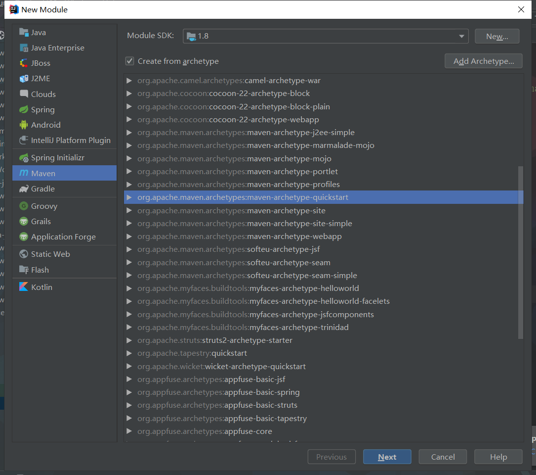Select Gradle module type
Image resolution: width=536 pixels, height=475 pixels.
[64, 189]
